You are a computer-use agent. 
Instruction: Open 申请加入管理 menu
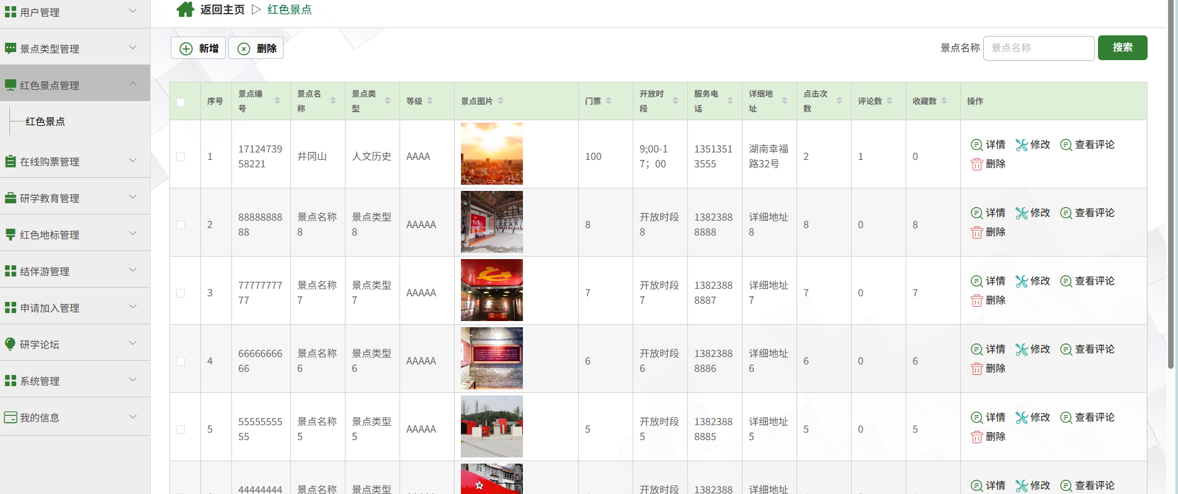point(75,307)
